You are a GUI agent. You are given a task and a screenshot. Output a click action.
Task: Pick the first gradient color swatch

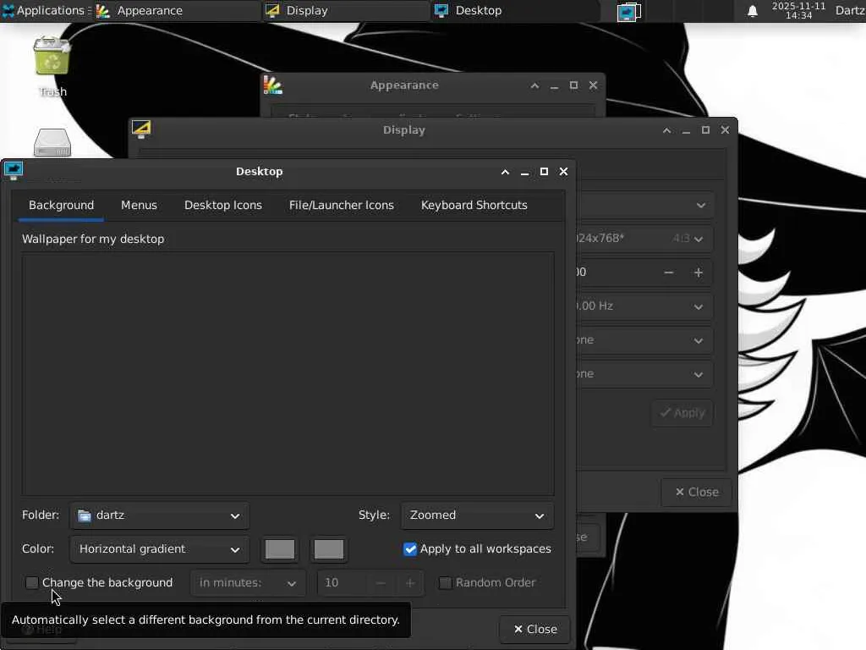(x=280, y=548)
